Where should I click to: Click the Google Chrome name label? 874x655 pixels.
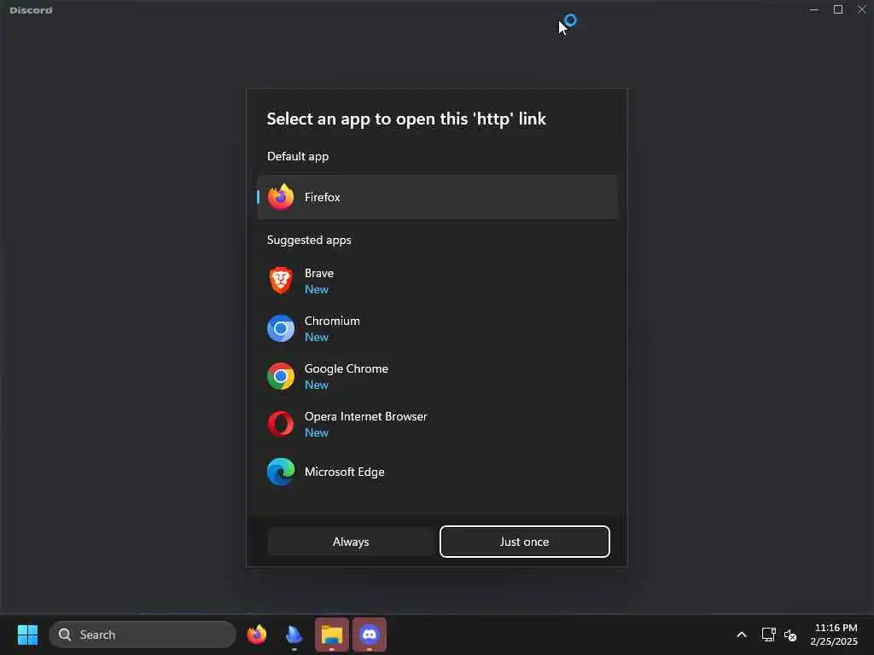pyautogui.click(x=347, y=368)
